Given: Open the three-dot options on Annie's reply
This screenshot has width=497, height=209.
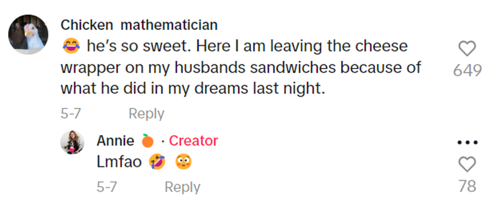Looking at the screenshot, I should [x=467, y=143].
